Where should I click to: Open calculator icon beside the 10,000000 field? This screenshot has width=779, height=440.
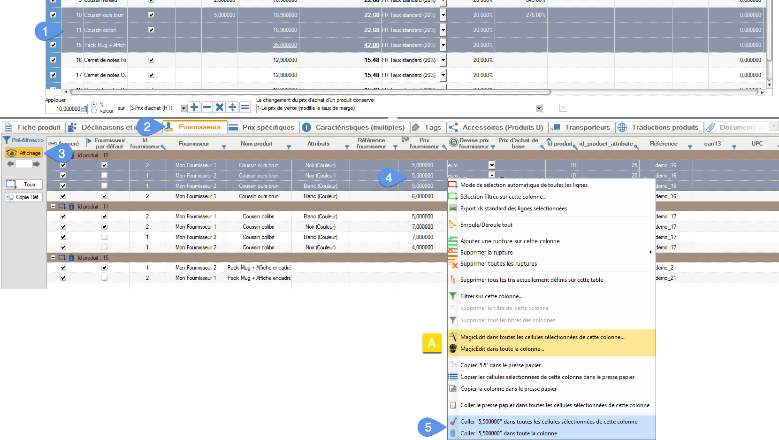(84, 109)
